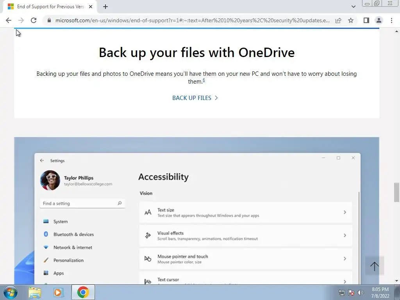Click heading Back up your files with OneDrive
The image size is (400, 300).
197,52
